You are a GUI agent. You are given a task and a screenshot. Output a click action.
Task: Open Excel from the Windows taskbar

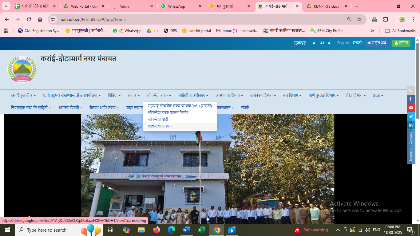[x=201, y=230]
